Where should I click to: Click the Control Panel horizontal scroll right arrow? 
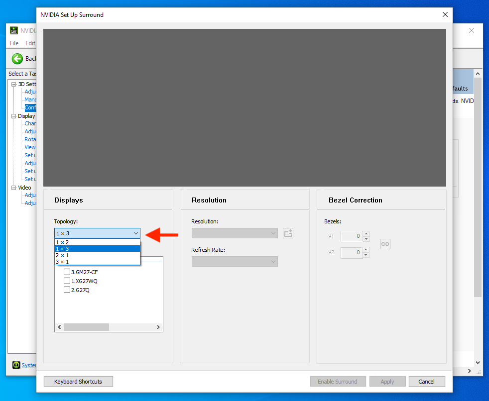click(470, 371)
